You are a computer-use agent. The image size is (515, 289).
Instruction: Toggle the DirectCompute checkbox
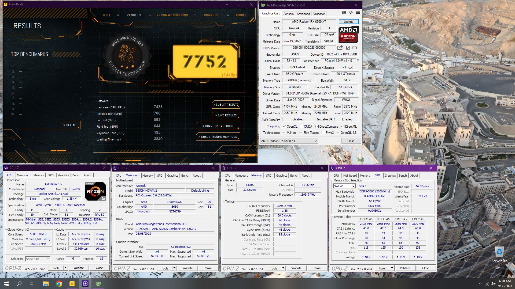coord(317,126)
